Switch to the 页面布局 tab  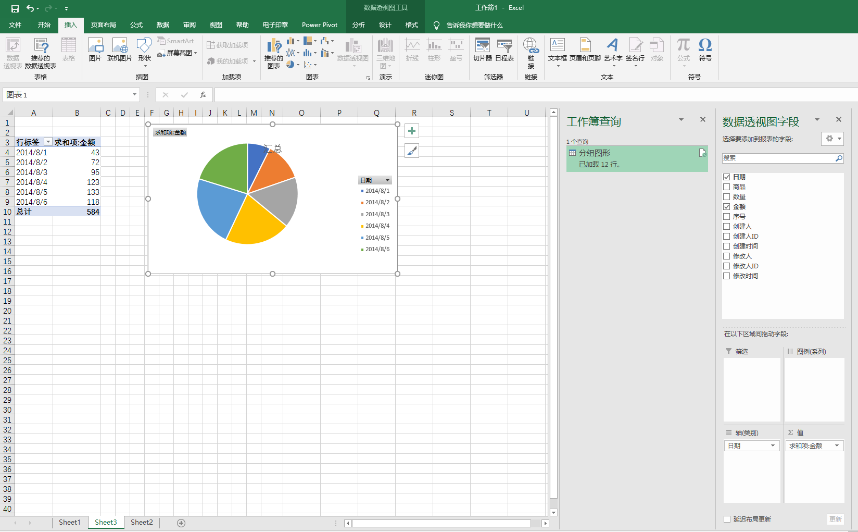pos(104,25)
